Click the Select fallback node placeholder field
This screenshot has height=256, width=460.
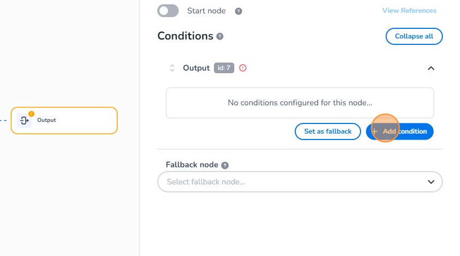(289, 182)
